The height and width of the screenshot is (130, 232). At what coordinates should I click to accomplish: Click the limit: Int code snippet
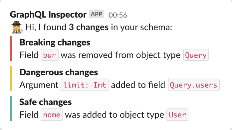click(85, 85)
